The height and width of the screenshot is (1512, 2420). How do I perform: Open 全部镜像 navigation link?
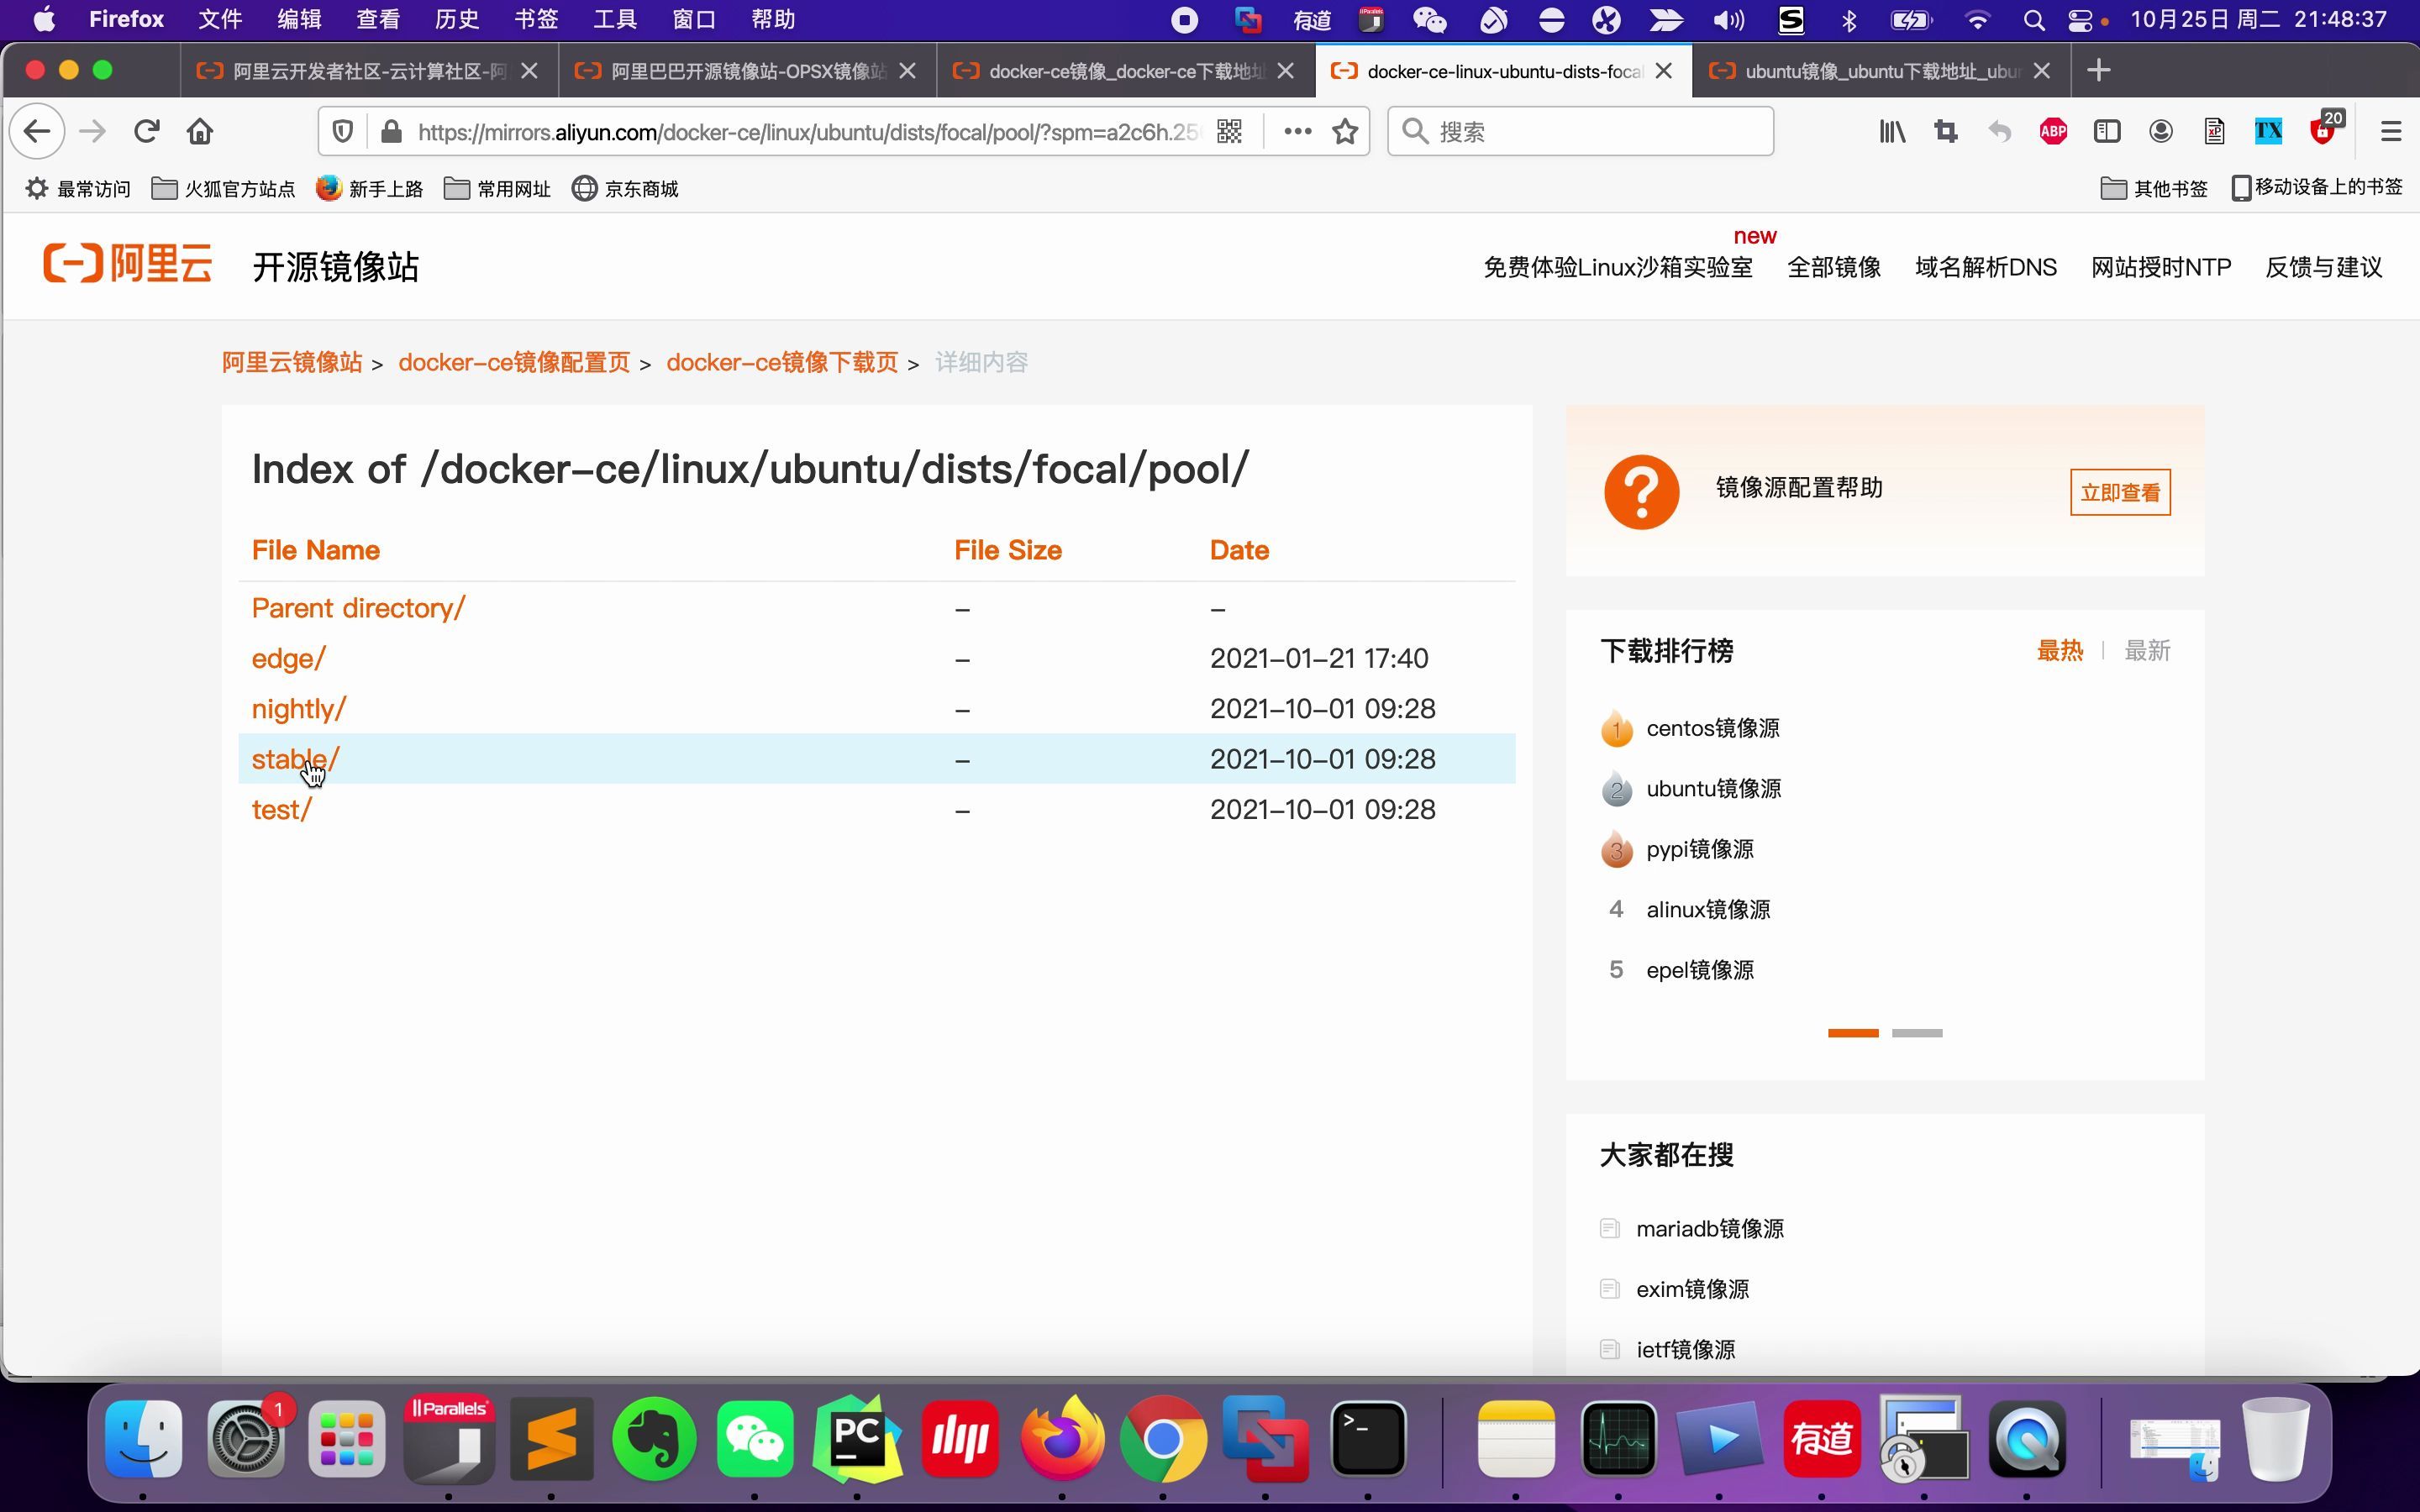click(1834, 267)
